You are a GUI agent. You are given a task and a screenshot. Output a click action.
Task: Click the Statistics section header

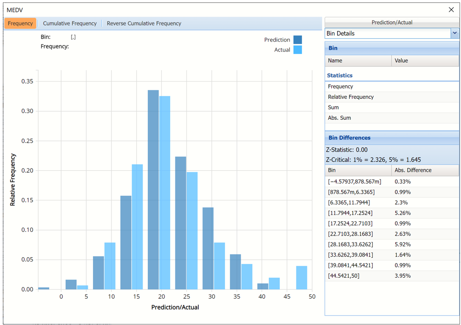coord(340,75)
